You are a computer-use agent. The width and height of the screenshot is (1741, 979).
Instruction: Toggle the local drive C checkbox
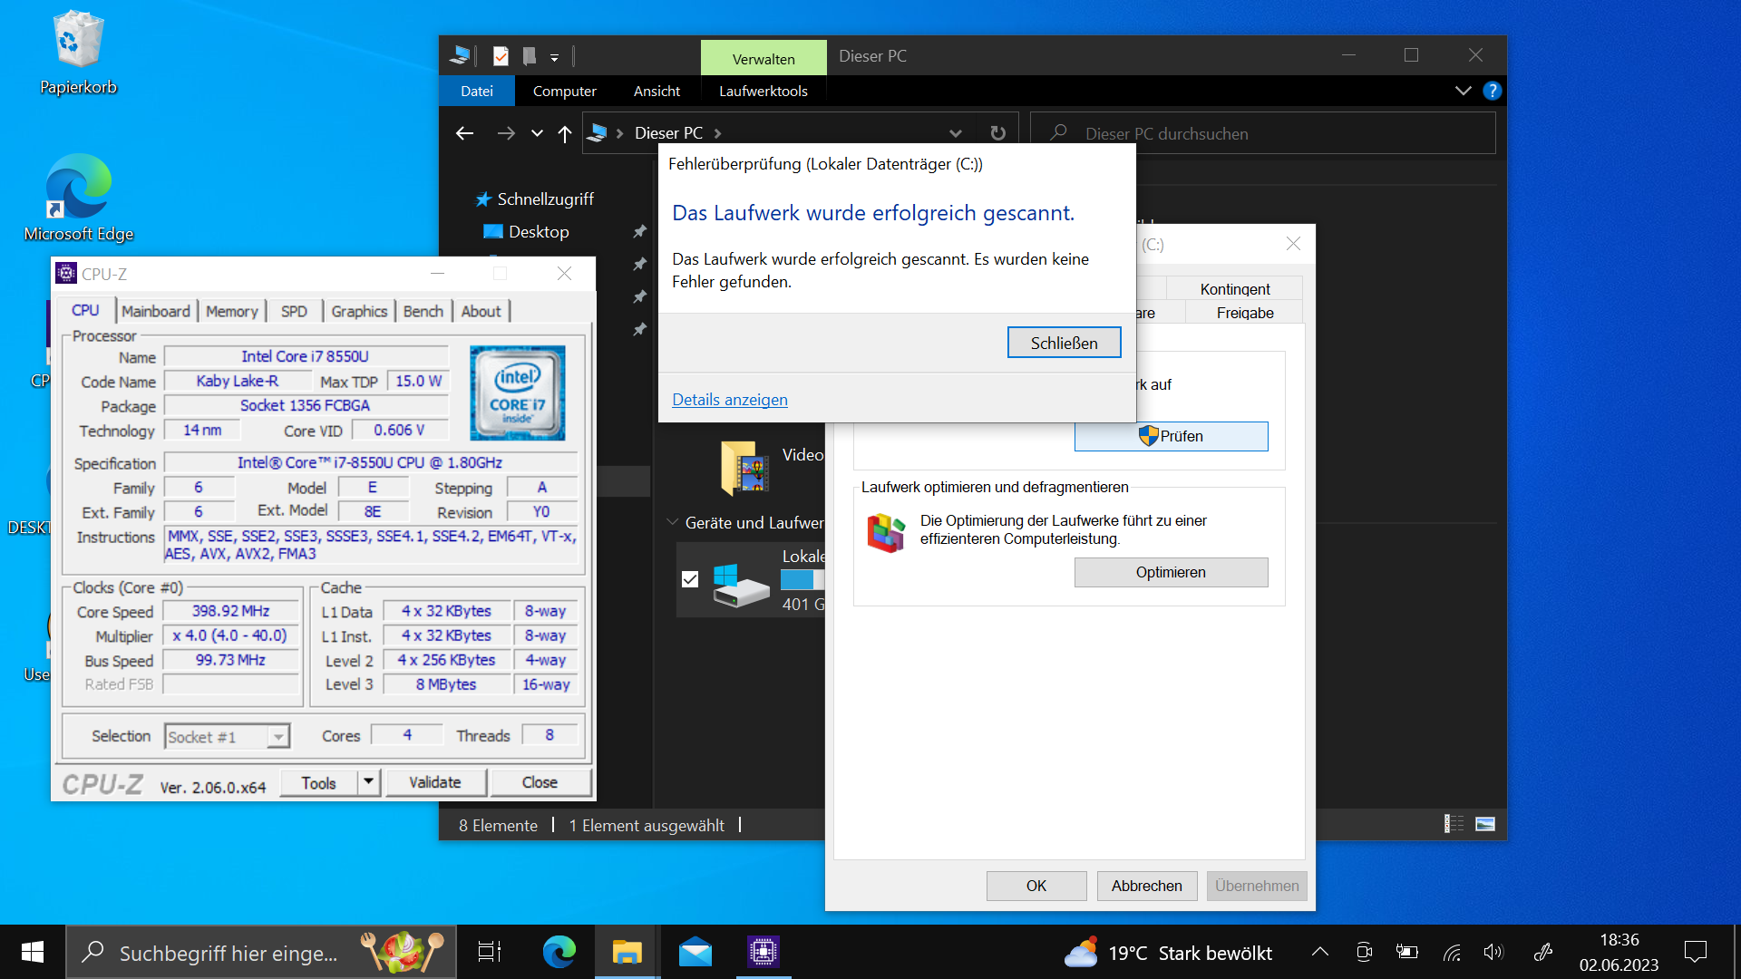690,579
